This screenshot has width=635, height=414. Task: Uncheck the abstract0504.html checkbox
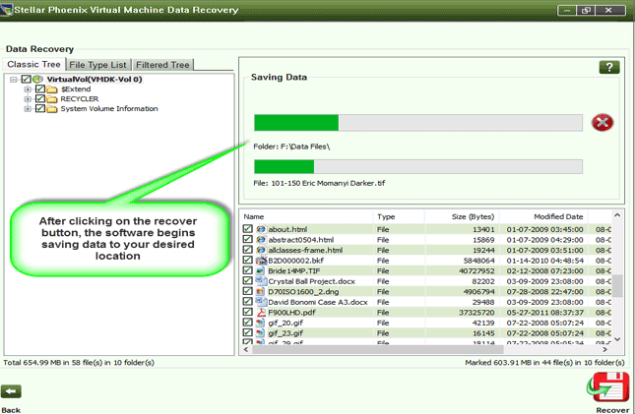tap(247, 239)
